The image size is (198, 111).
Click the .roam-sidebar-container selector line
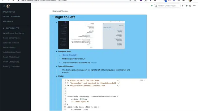click(x=93, y=96)
